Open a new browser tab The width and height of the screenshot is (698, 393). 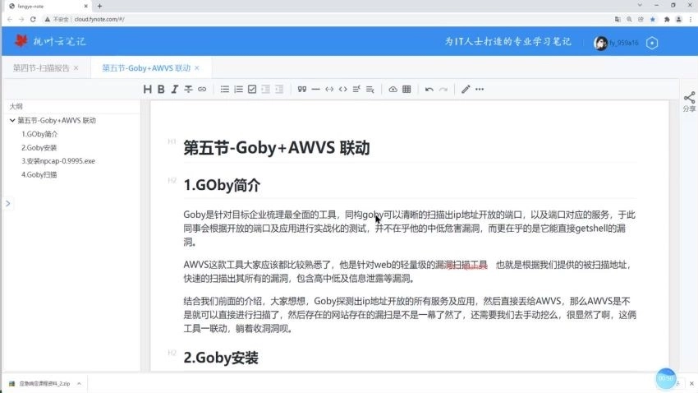tap(99, 7)
